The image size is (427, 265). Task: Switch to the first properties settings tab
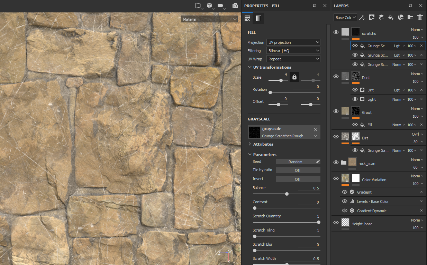click(248, 18)
